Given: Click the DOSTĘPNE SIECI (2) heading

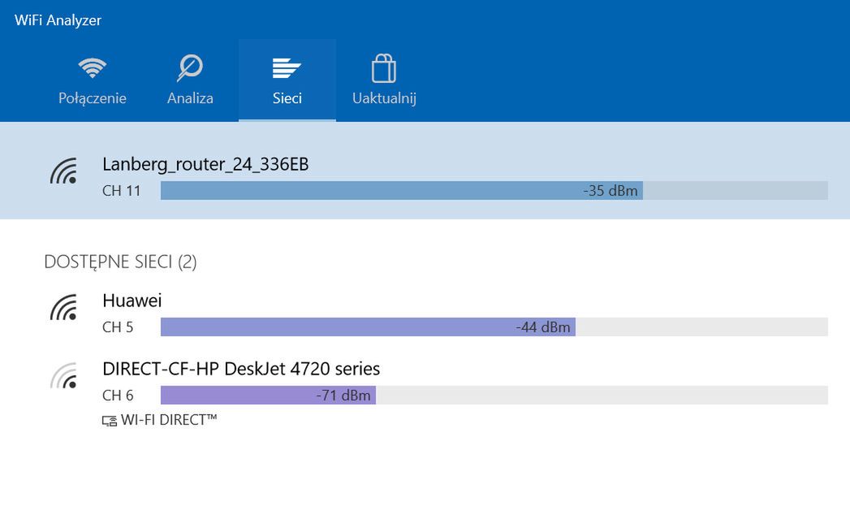Looking at the screenshot, I should tap(120, 262).
